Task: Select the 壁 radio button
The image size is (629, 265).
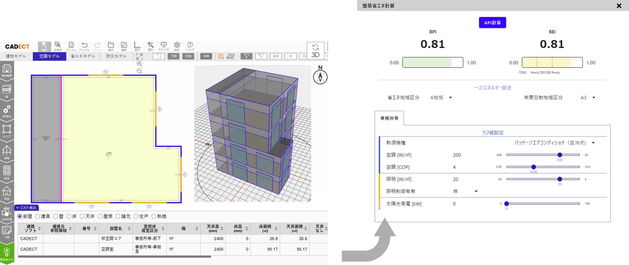Action: click(55, 216)
